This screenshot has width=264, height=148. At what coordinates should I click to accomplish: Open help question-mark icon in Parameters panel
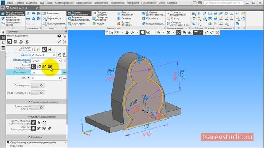[59, 36]
